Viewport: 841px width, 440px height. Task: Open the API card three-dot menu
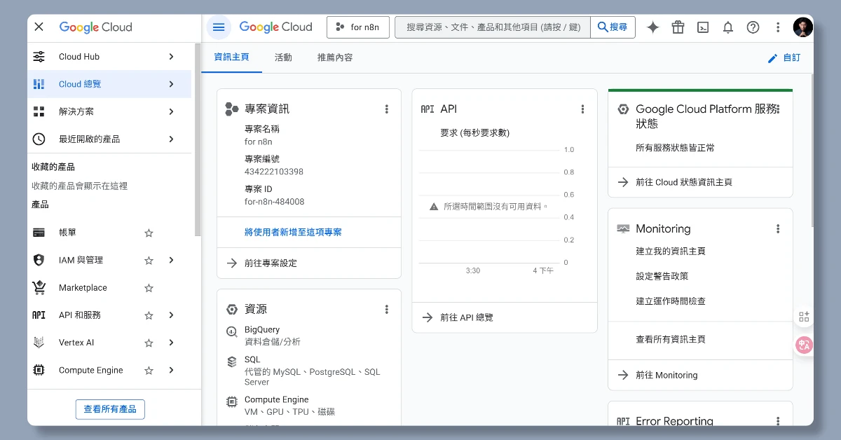[x=582, y=109]
